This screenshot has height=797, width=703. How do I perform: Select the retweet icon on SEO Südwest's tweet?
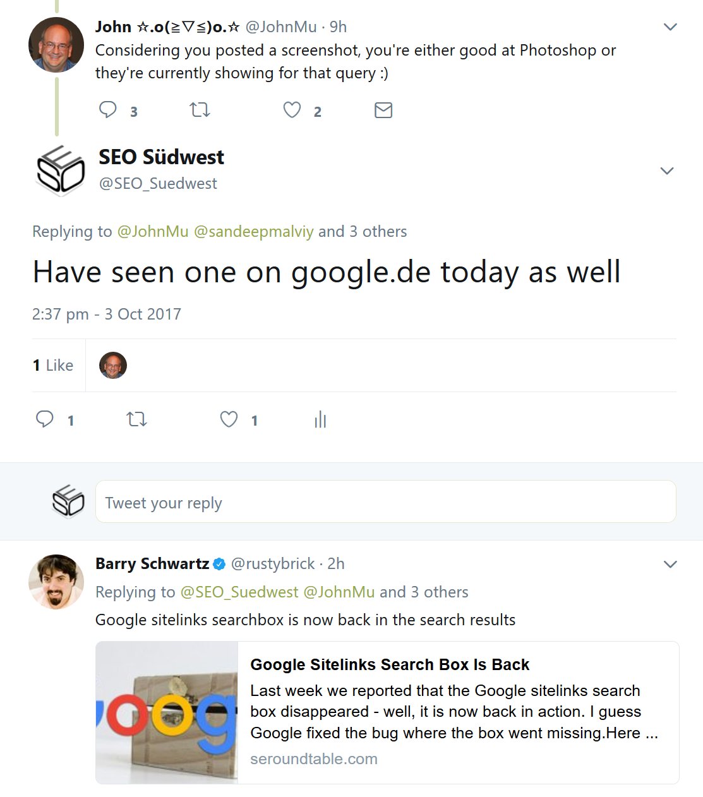tap(137, 419)
